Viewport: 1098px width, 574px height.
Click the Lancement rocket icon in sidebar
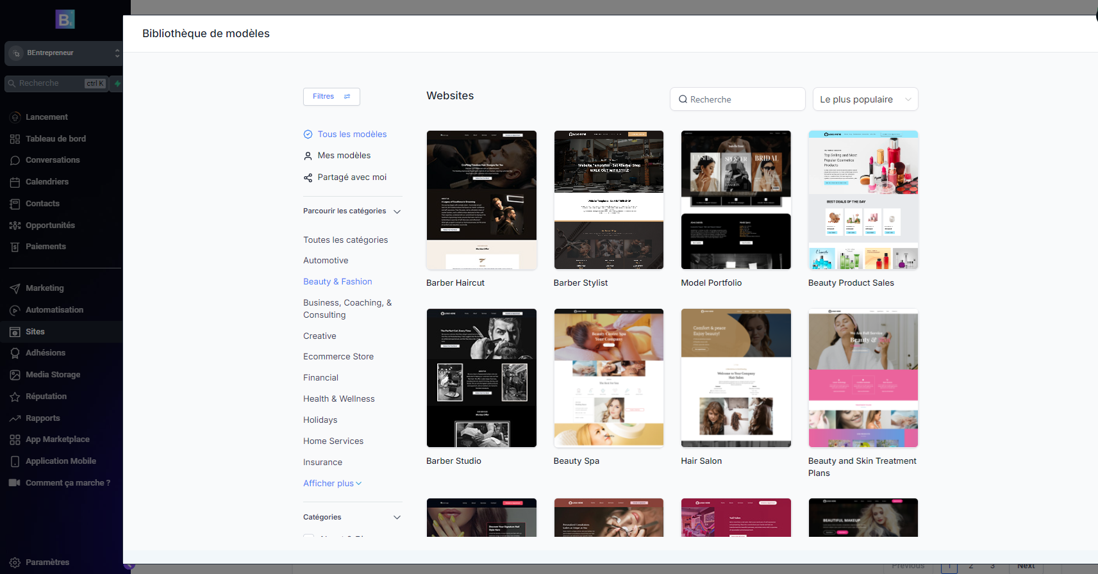15,117
